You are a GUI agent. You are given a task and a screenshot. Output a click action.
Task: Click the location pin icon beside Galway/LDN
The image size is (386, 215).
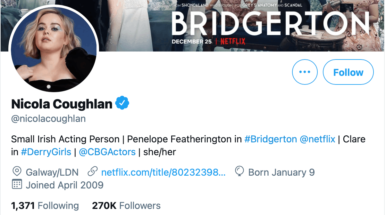point(17,172)
